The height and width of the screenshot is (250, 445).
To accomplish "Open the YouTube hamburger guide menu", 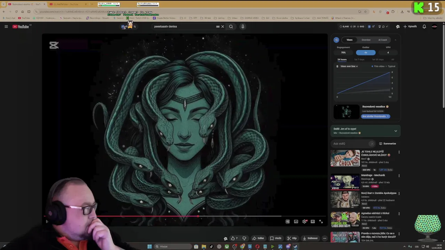I will tap(6, 26).
